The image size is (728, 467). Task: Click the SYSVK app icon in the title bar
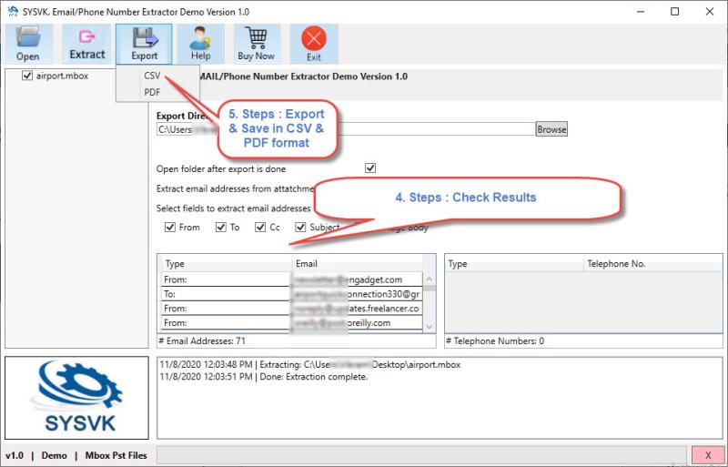(x=13, y=11)
